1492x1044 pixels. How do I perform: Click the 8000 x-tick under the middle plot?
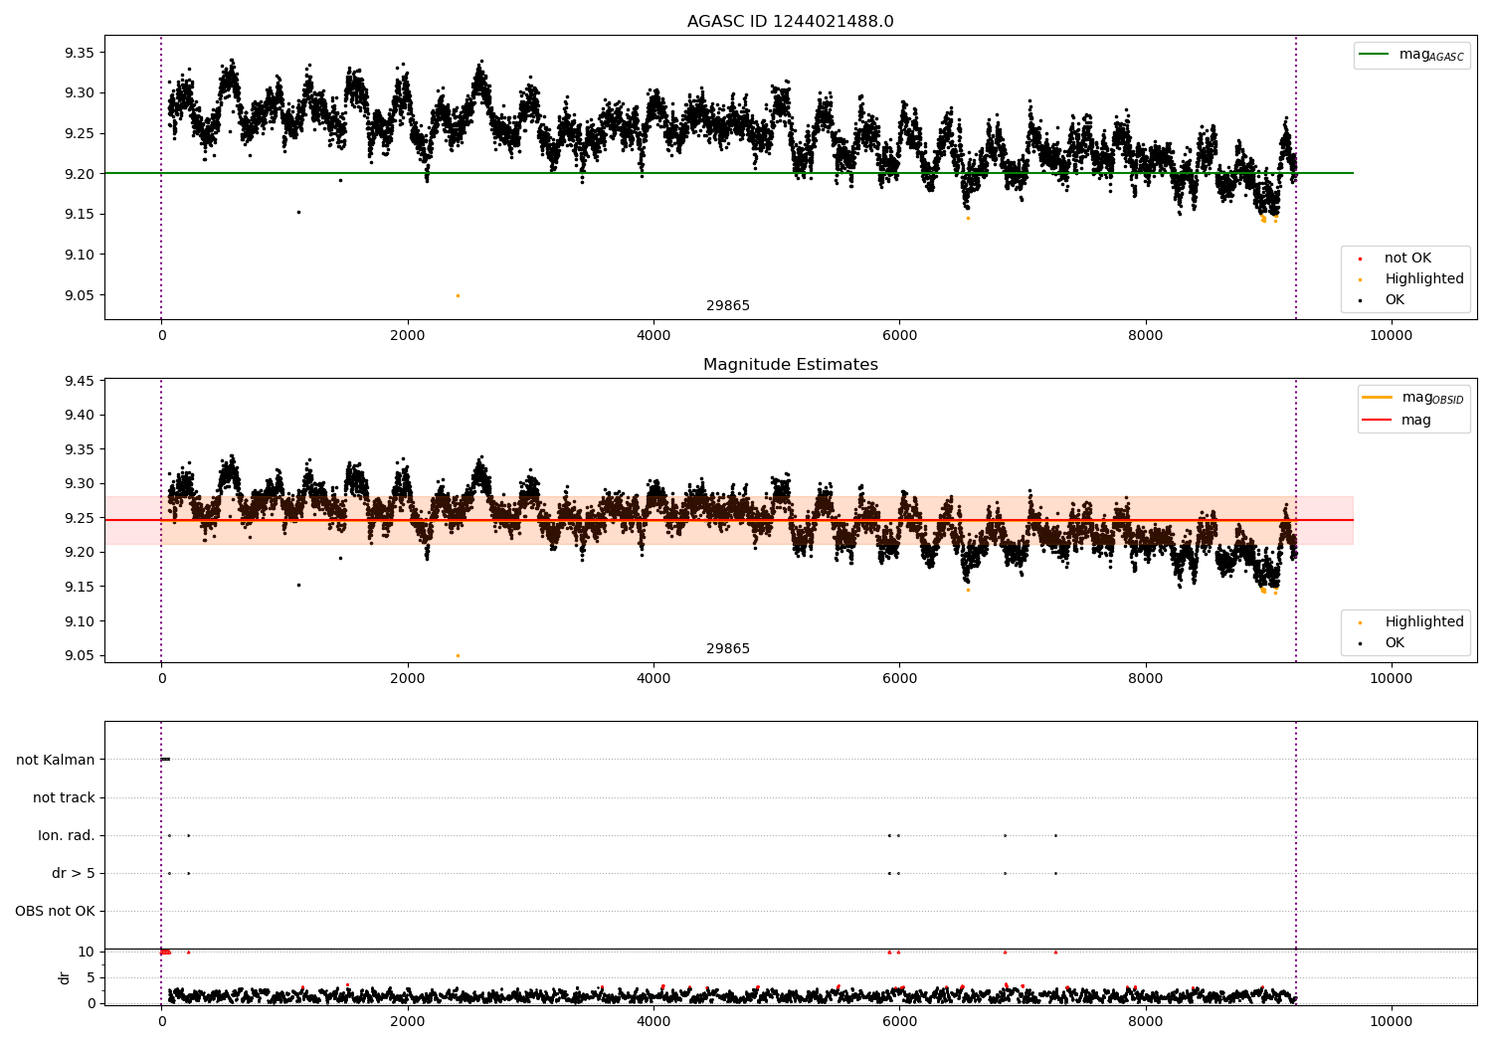click(x=1146, y=679)
